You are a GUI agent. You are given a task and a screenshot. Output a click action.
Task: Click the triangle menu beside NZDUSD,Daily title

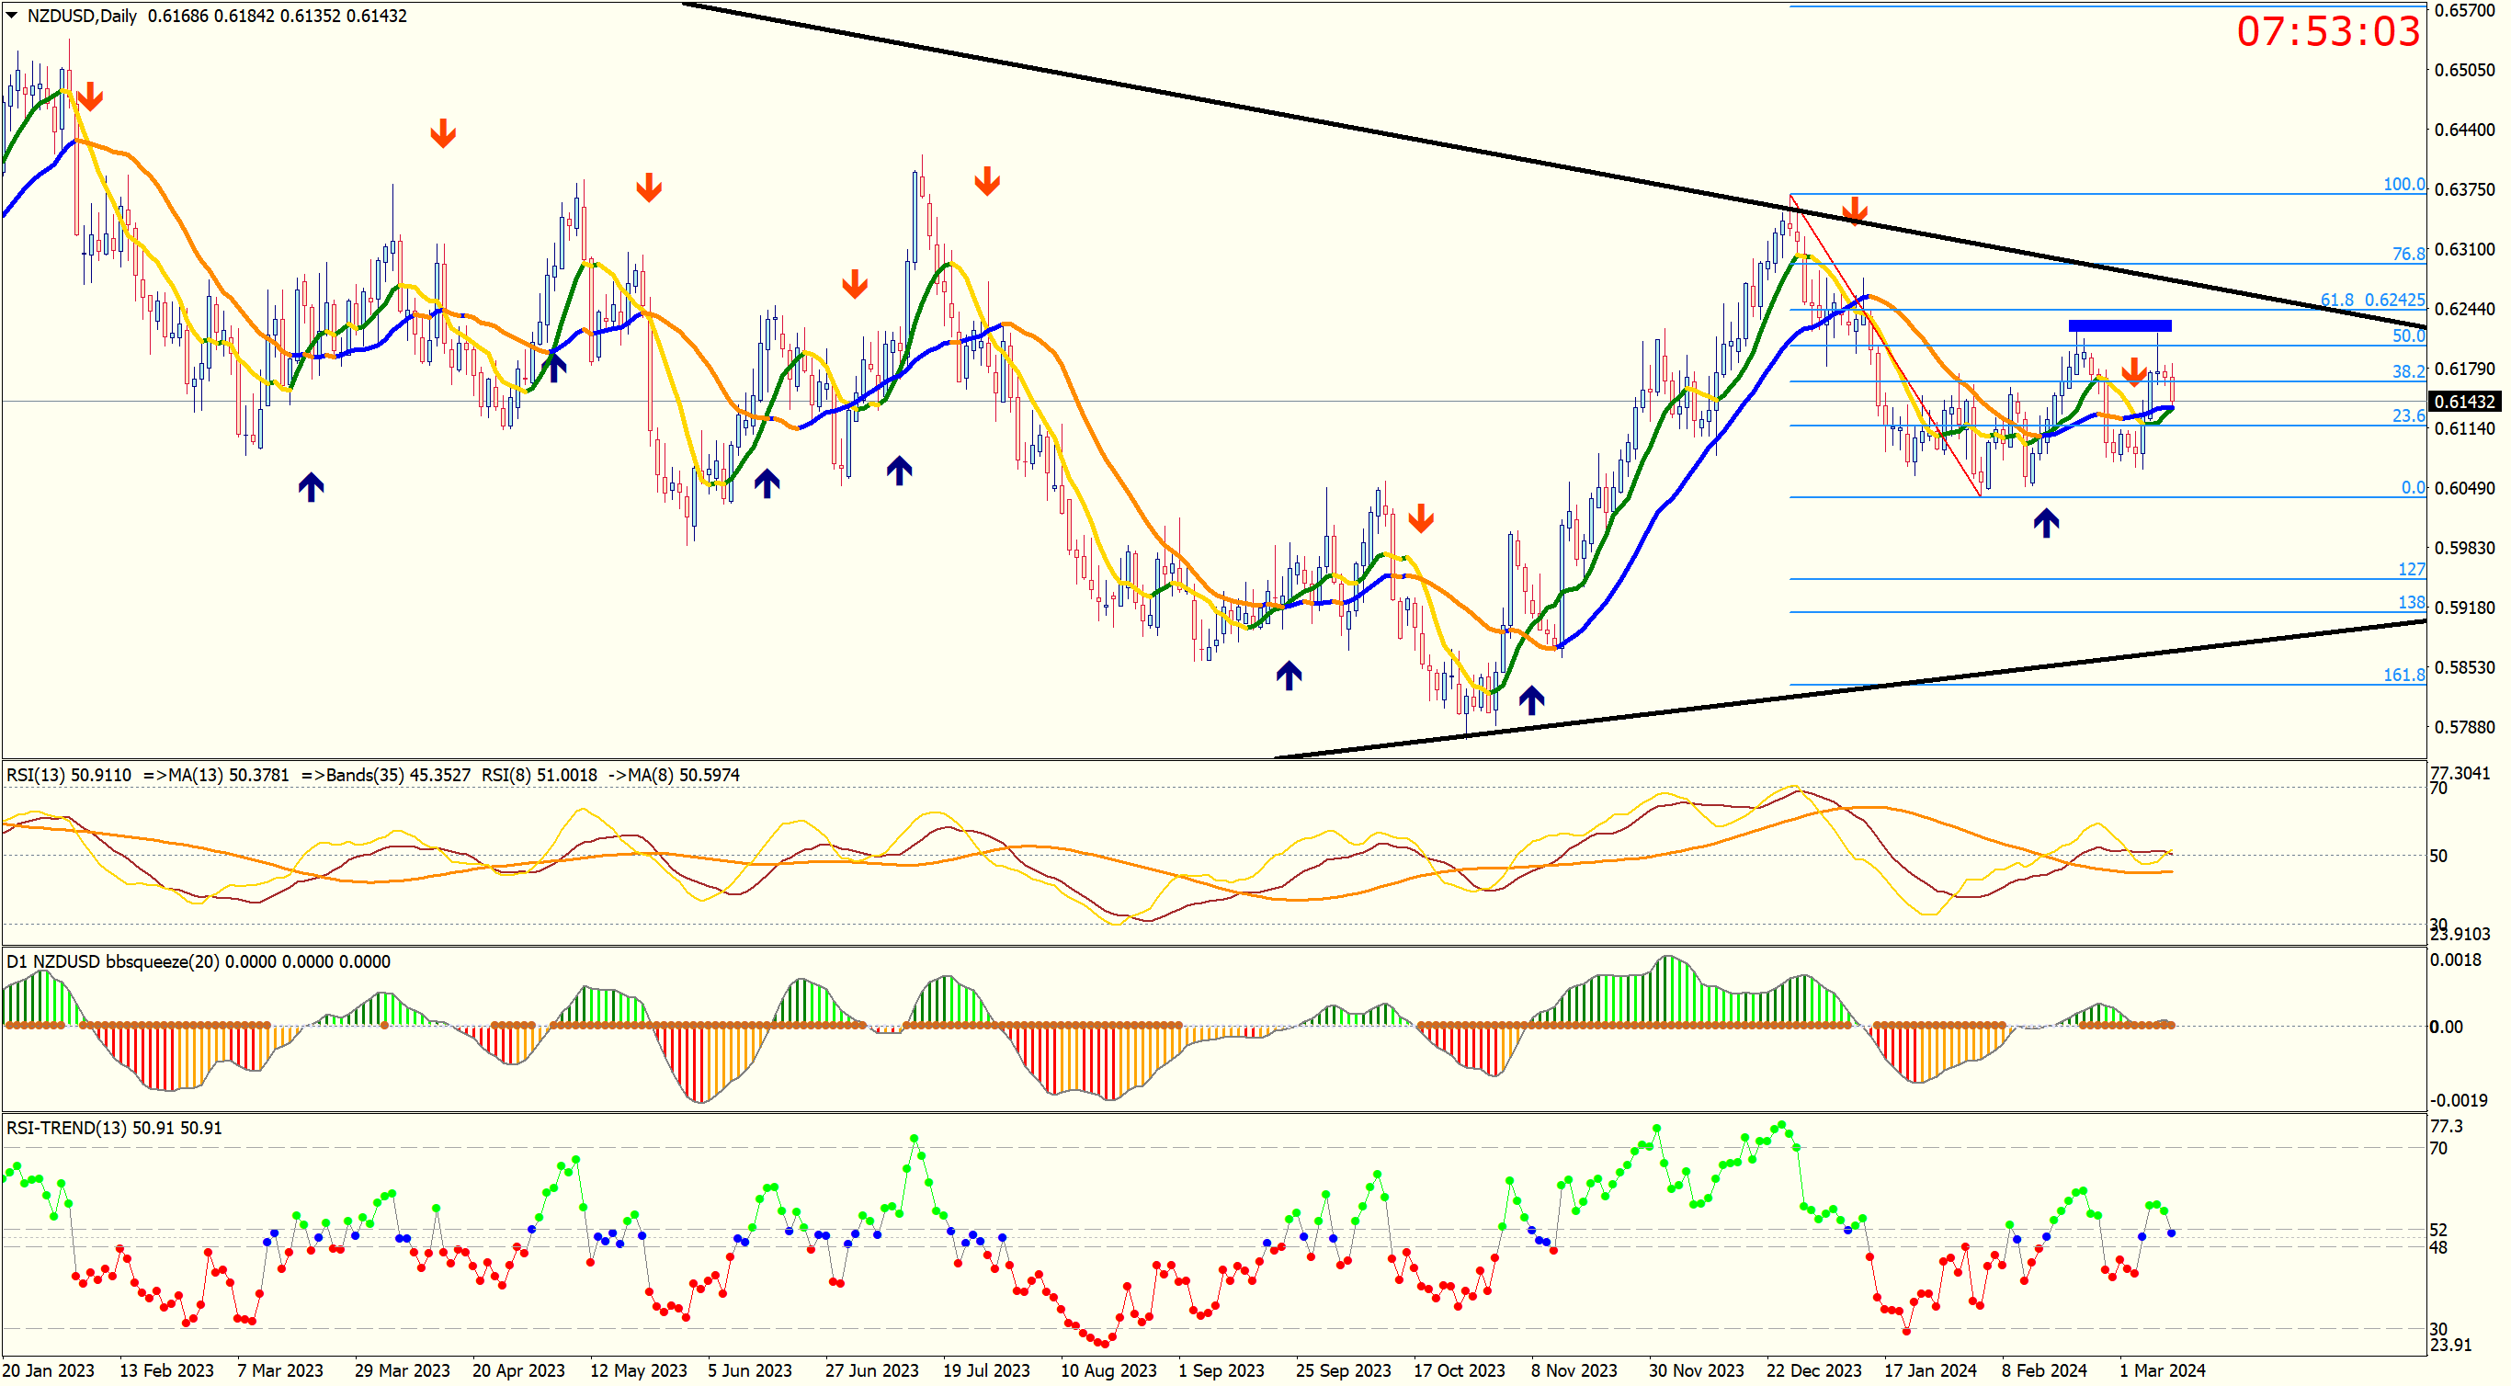click(12, 16)
